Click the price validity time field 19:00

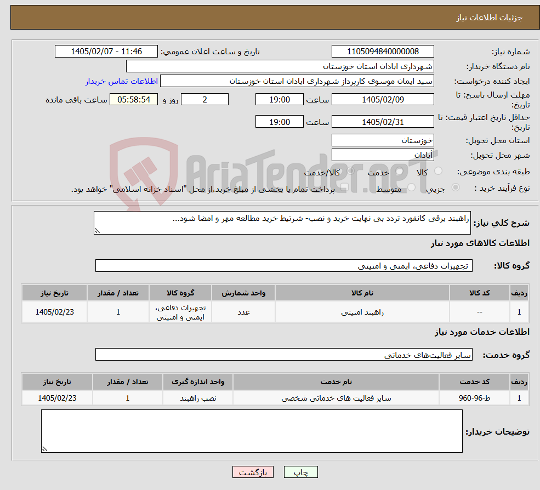pos(279,122)
